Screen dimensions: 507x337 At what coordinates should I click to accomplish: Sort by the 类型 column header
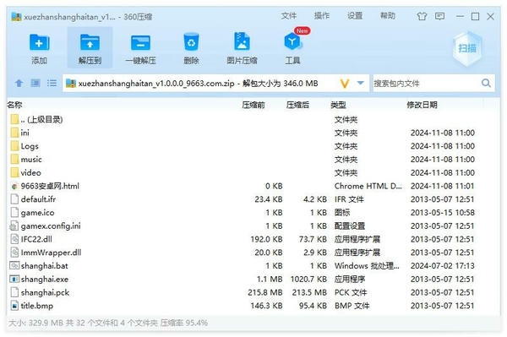pyautogui.click(x=338, y=105)
